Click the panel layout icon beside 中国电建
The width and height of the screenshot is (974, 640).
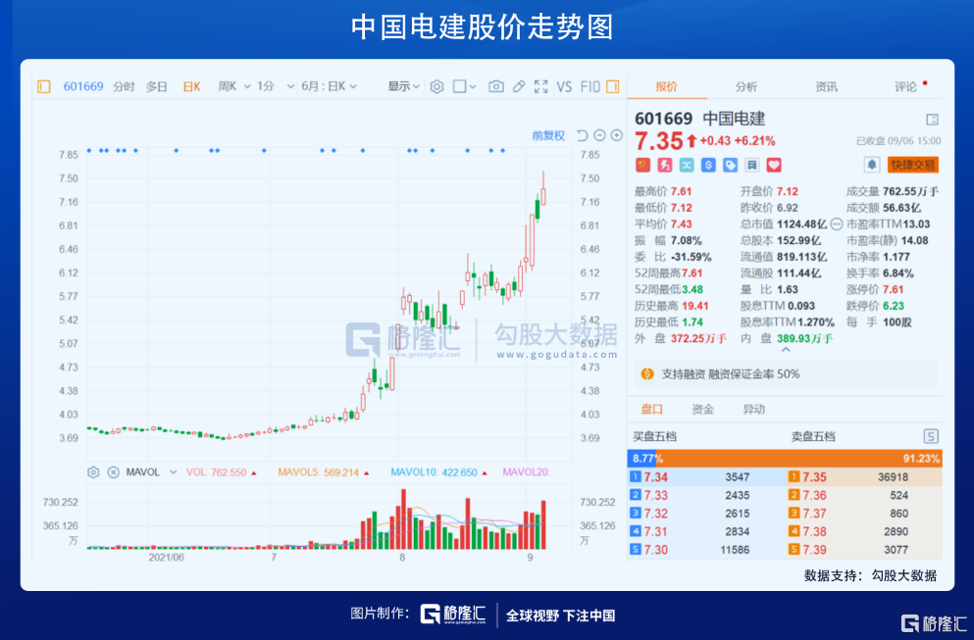932,120
